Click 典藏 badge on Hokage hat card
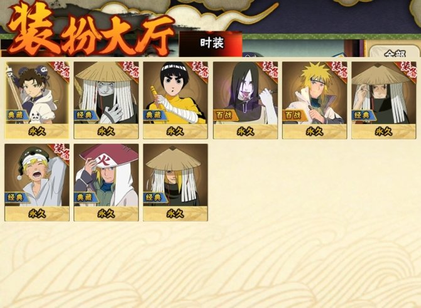 tap(85, 198)
